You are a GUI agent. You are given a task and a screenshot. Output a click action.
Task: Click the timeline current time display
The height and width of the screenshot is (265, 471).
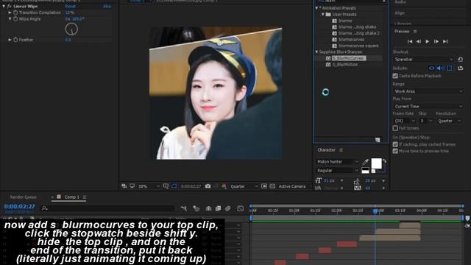click(20, 207)
